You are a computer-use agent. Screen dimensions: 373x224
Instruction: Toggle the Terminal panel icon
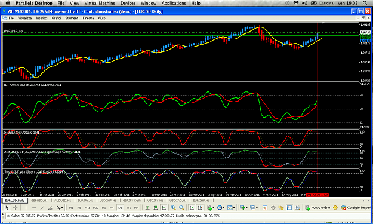(x=289, y=208)
